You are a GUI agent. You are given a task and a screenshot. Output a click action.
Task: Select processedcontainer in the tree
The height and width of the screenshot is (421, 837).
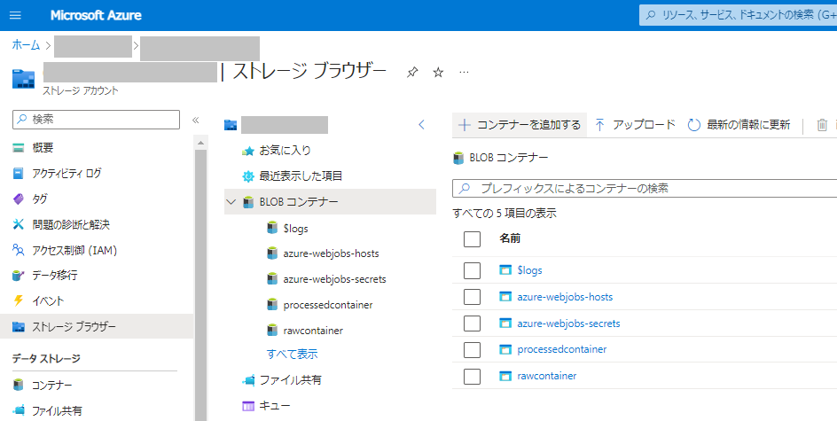[328, 305]
